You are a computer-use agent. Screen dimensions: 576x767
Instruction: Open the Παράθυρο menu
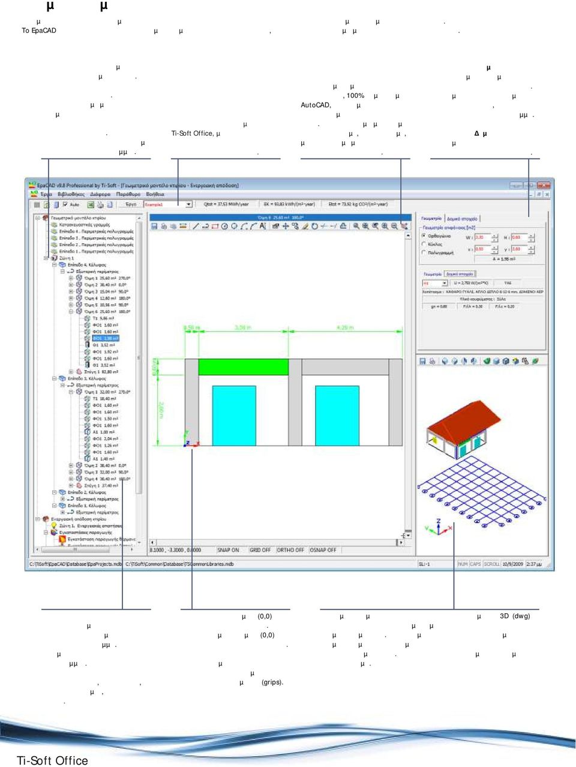coord(128,195)
